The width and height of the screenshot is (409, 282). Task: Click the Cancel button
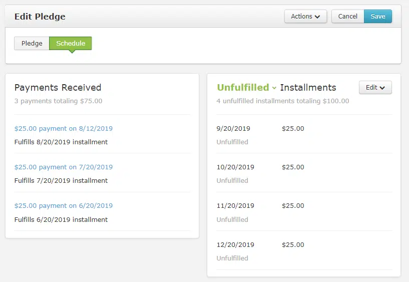click(x=347, y=17)
